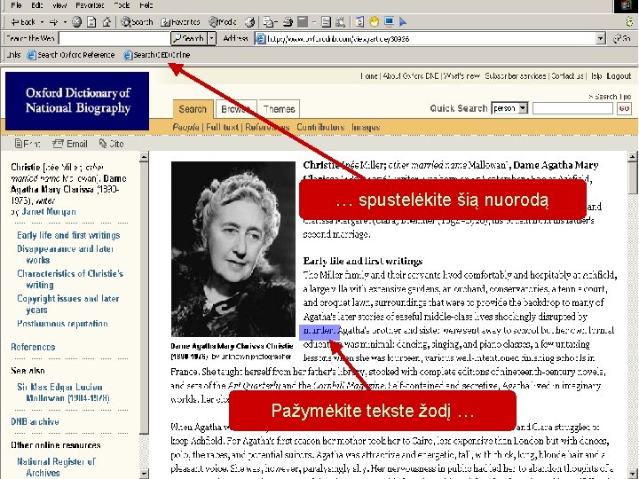Open the Images search option
639x479 pixels.
click(366, 127)
